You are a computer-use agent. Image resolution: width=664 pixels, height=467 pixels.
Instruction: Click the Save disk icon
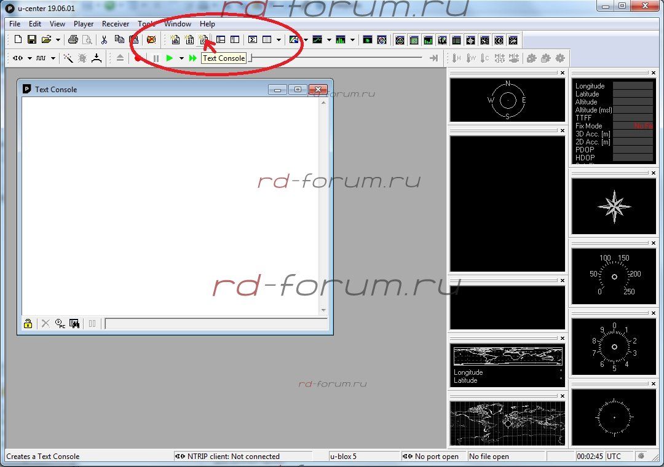click(31, 40)
